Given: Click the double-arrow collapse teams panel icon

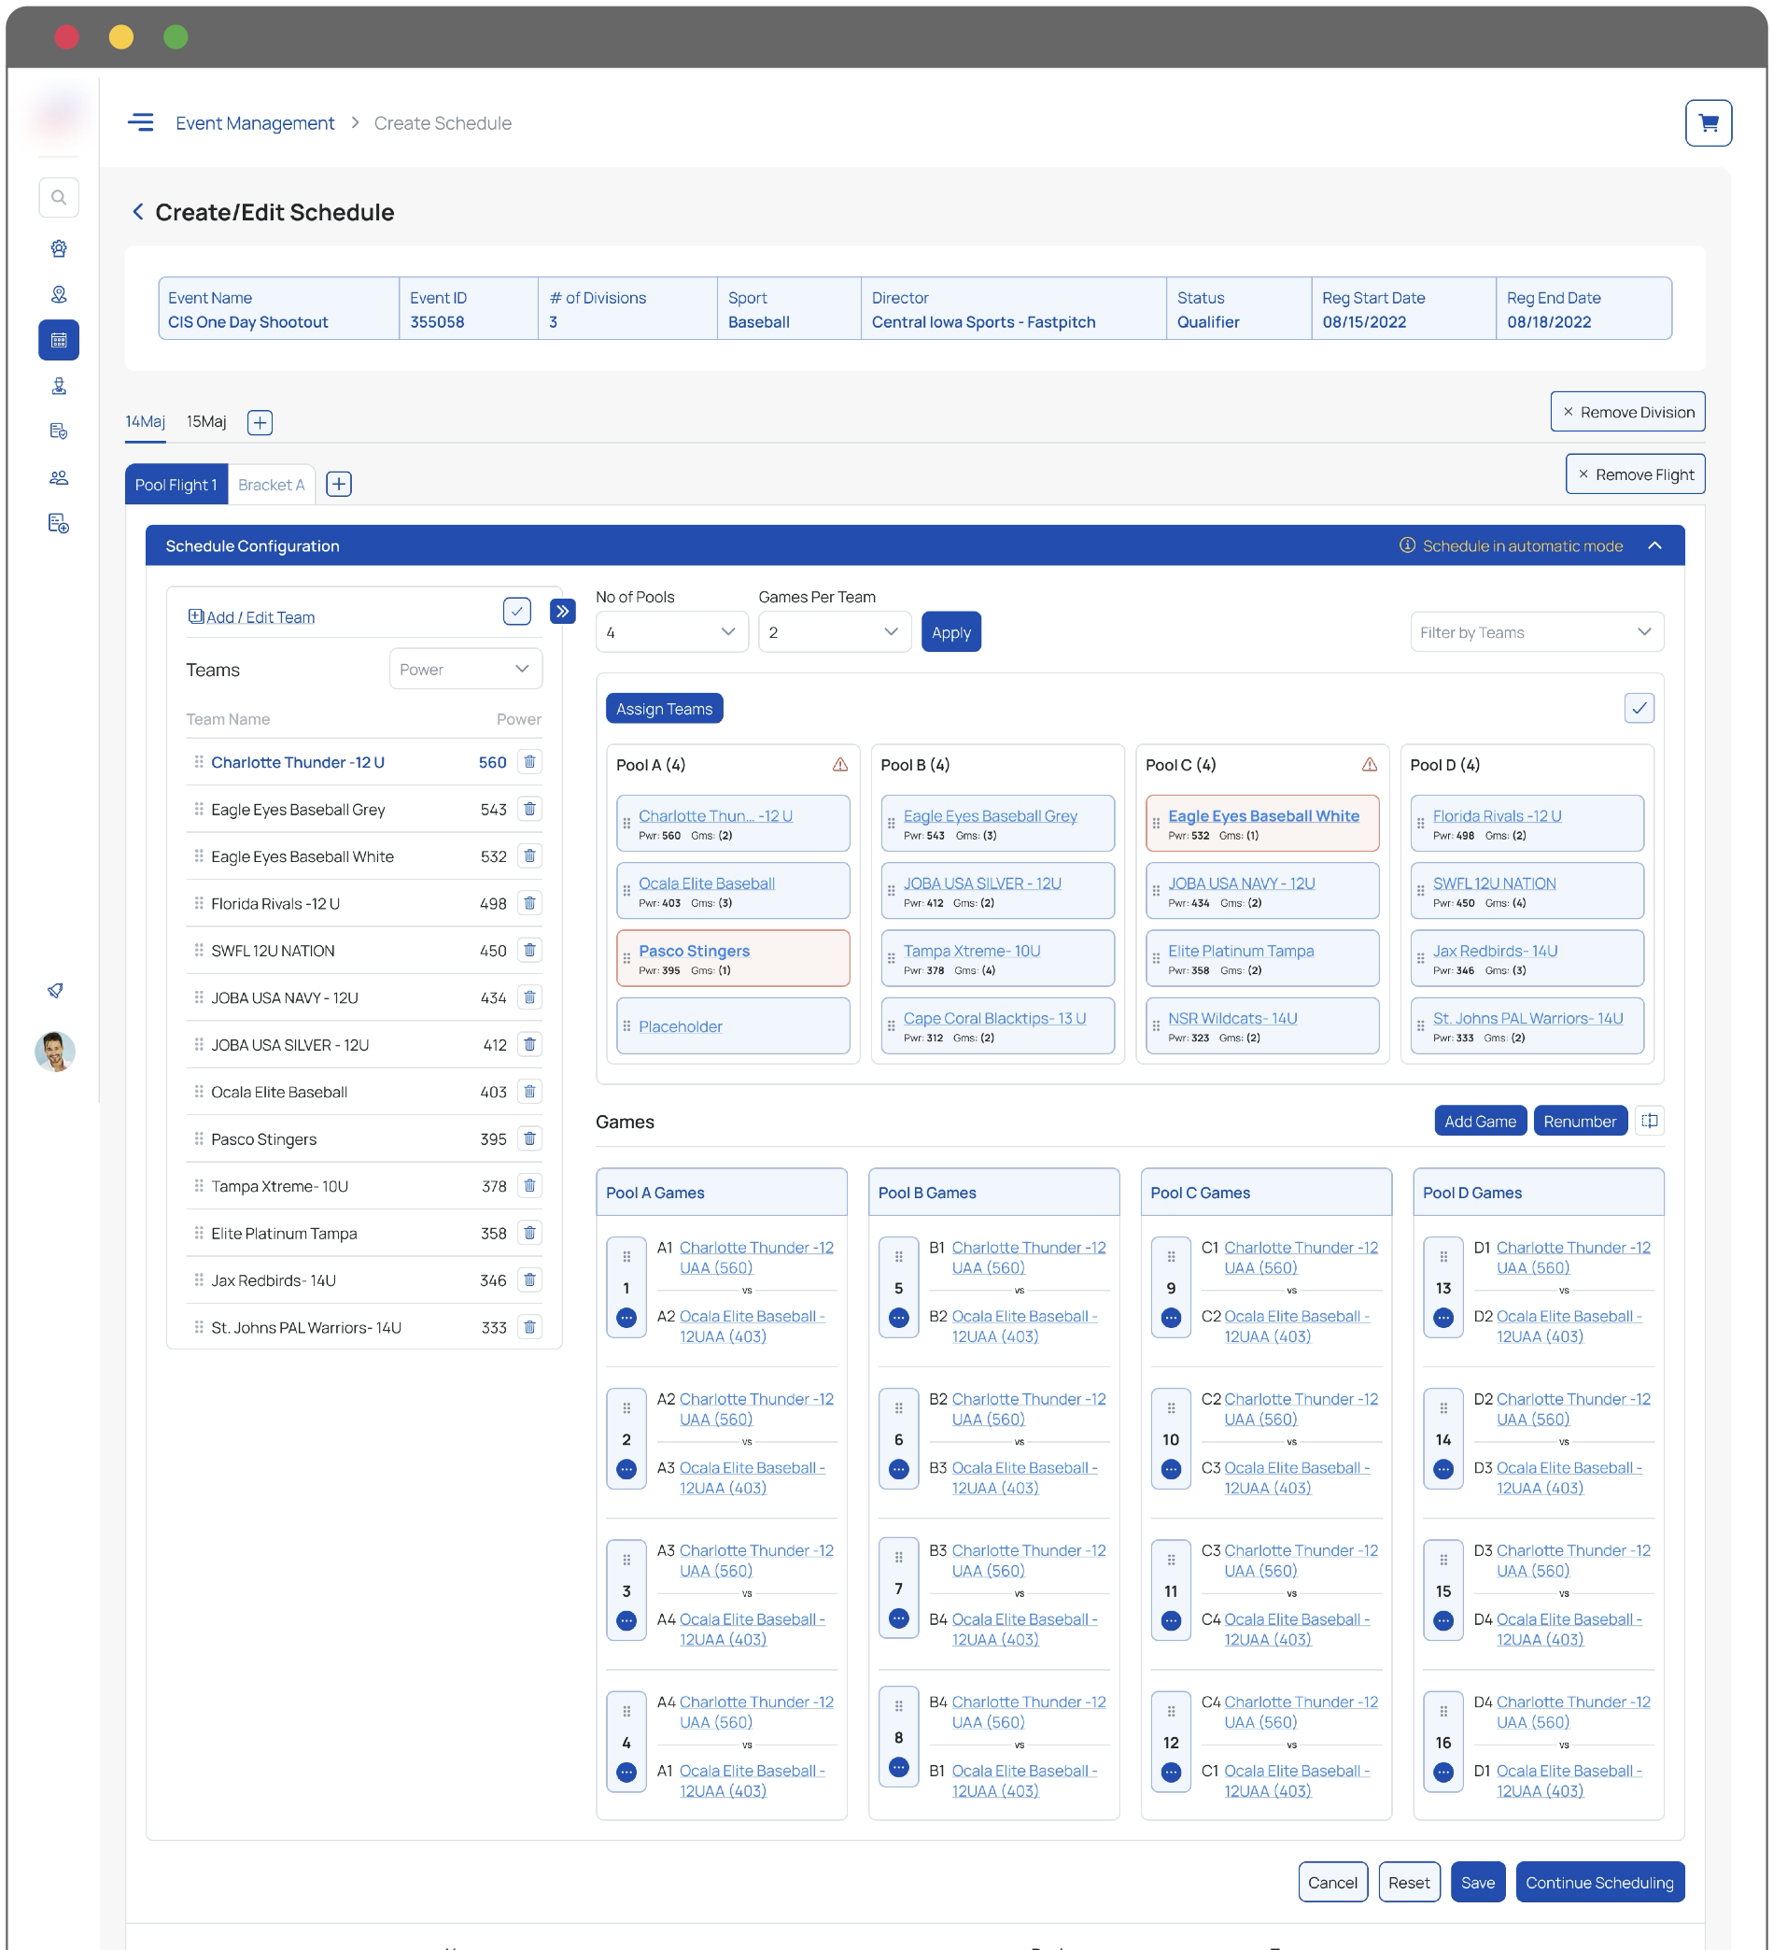Looking at the screenshot, I should coord(563,612).
